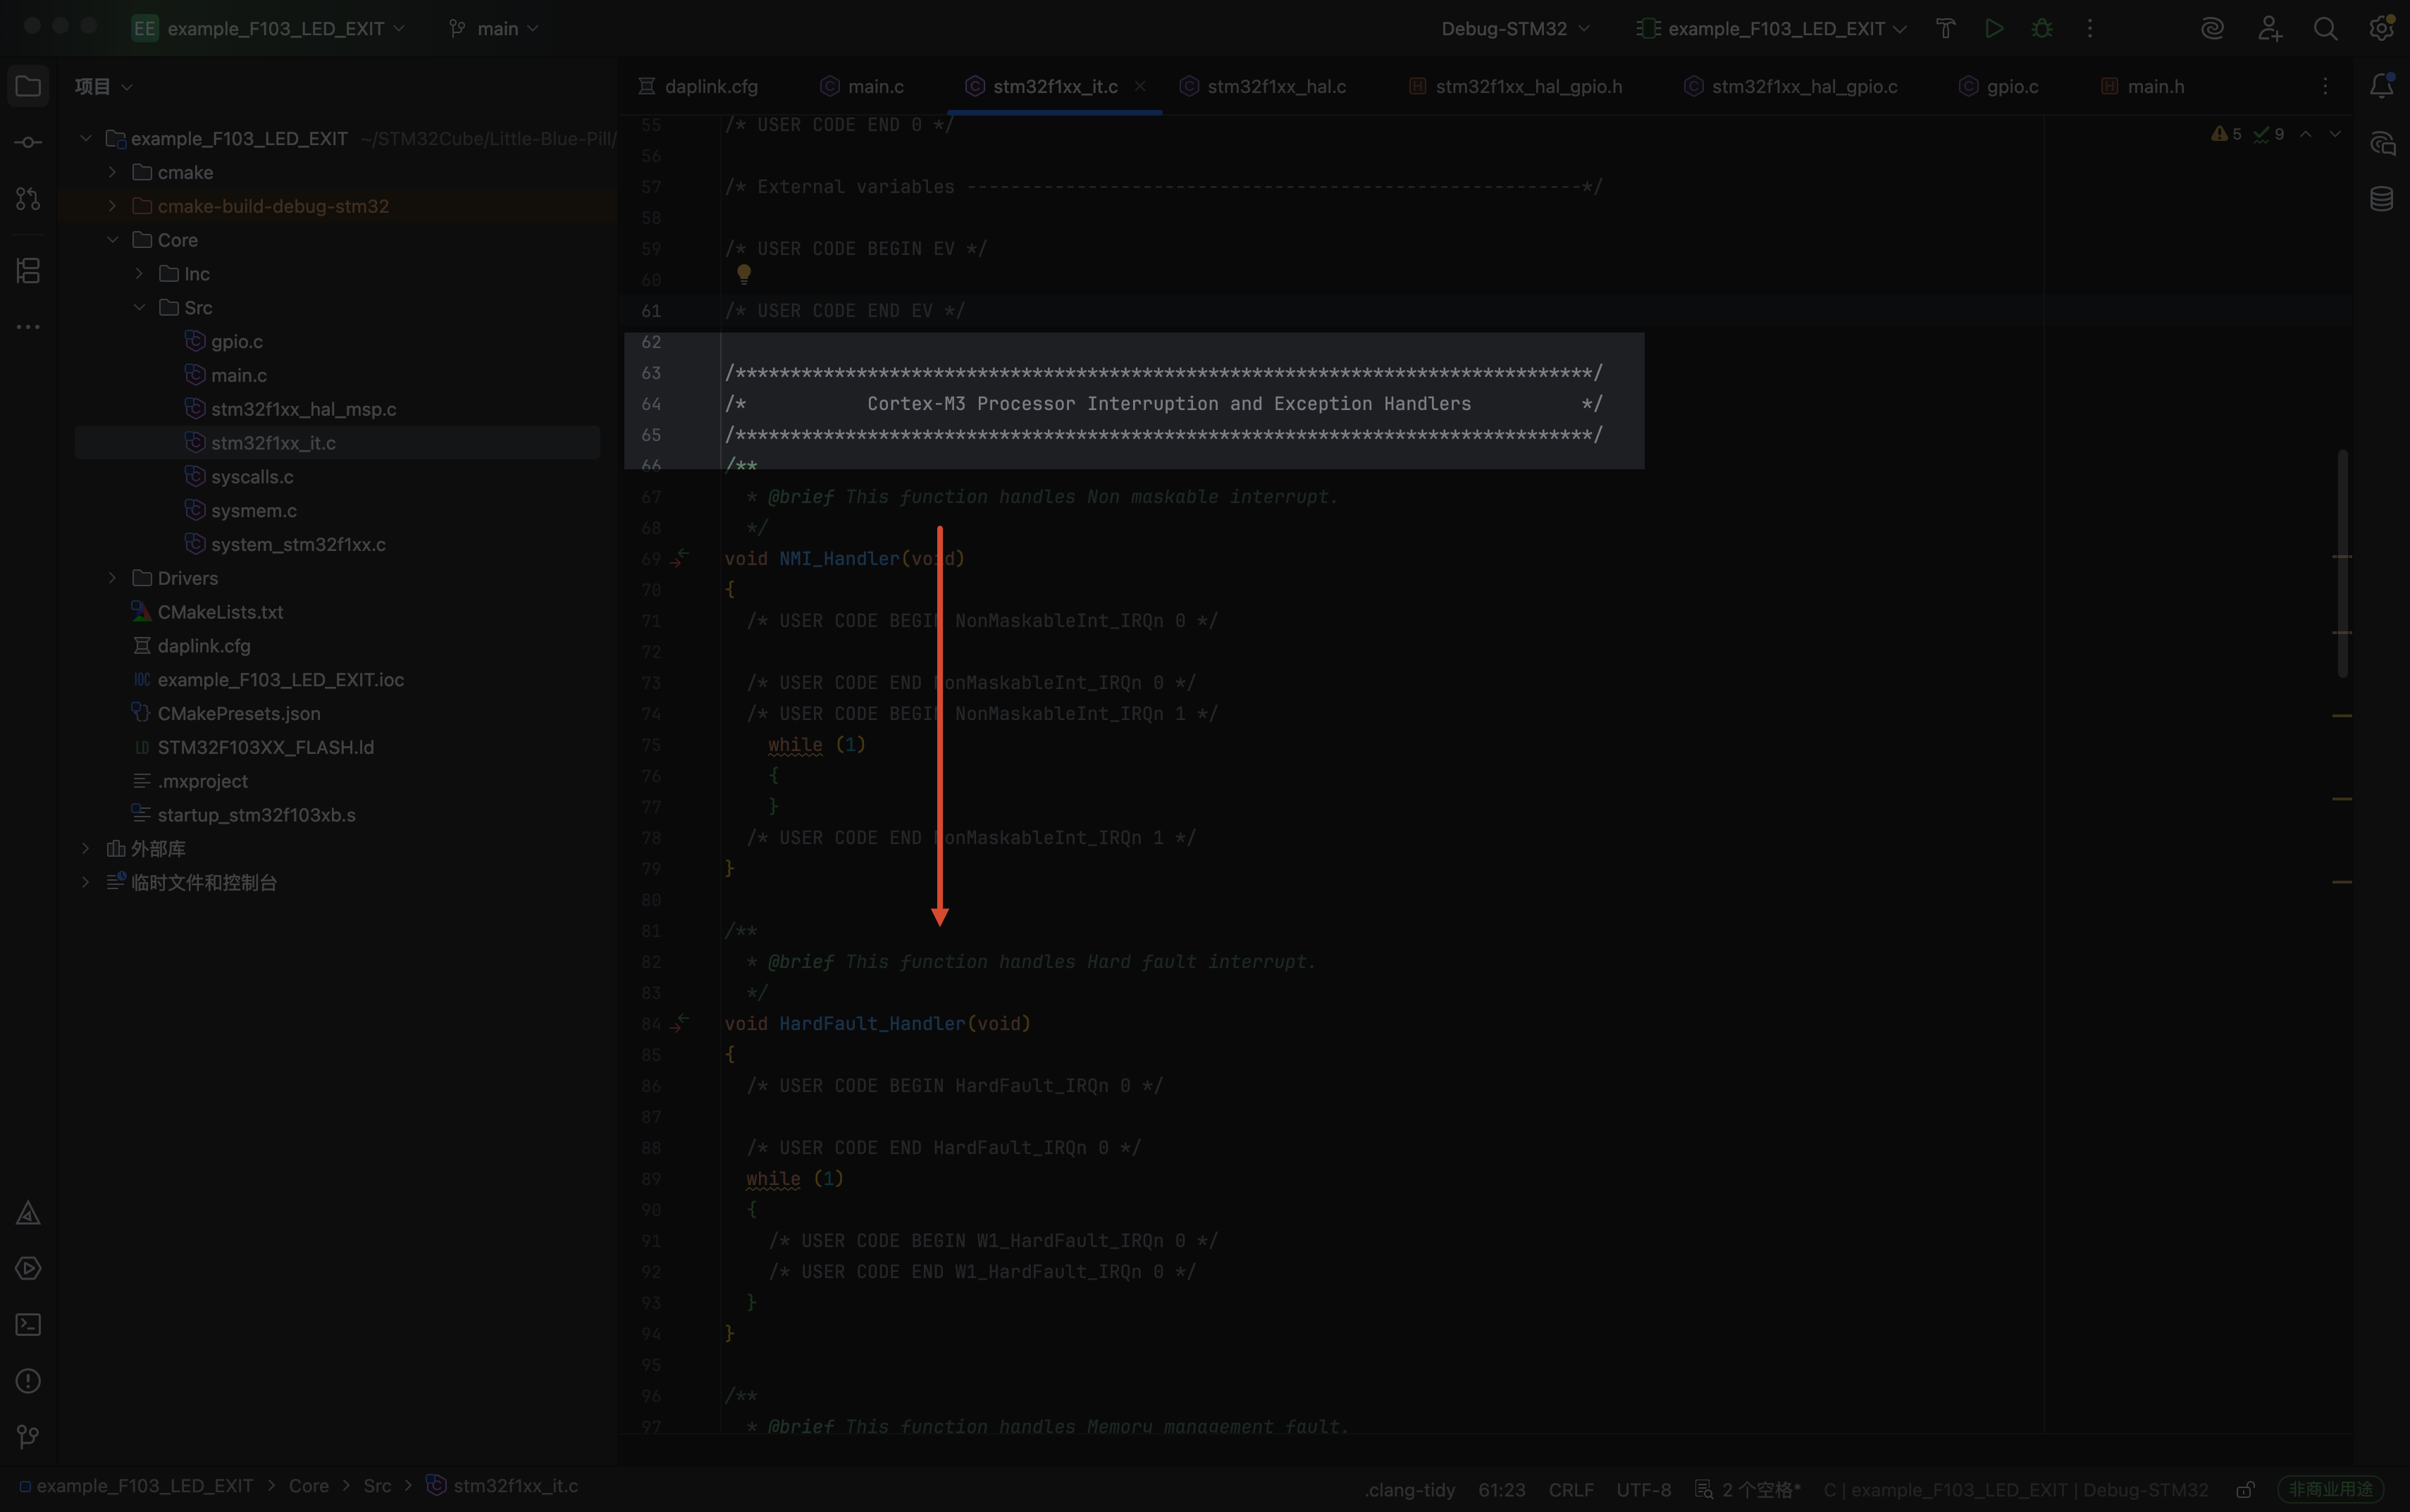
Task: Open the editor tabs more-options menu
Action: 2325,86
